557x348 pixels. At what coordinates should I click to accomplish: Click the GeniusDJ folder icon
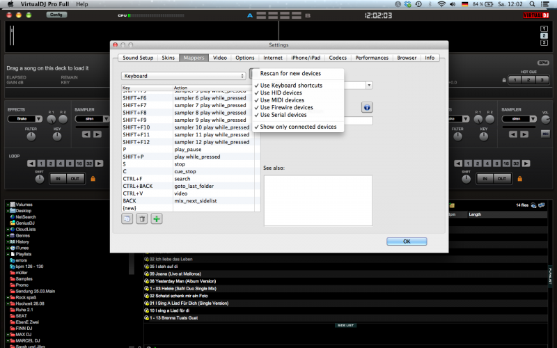[x=13, y=223]
